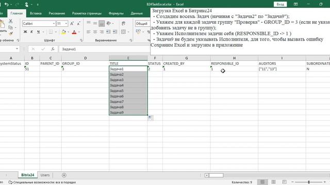The width and height of the screenshot is (330, 185).
Task: Align cell text to the left
Action: click(89, 32)
